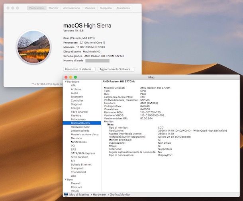Screen dimensions: 243x201
Task: Open the Monitor tab in About window
Action: coord(53,8)
